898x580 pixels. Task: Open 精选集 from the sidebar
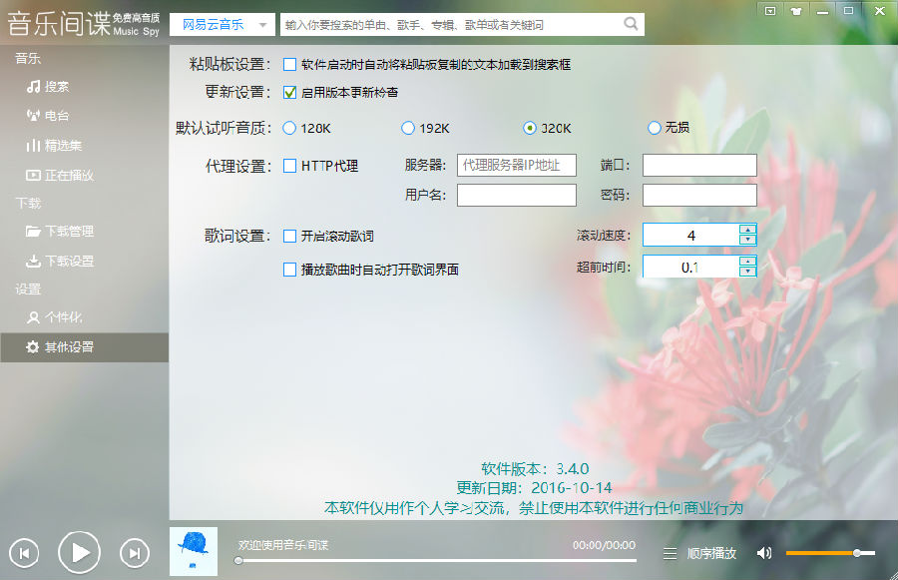point(56,145)
